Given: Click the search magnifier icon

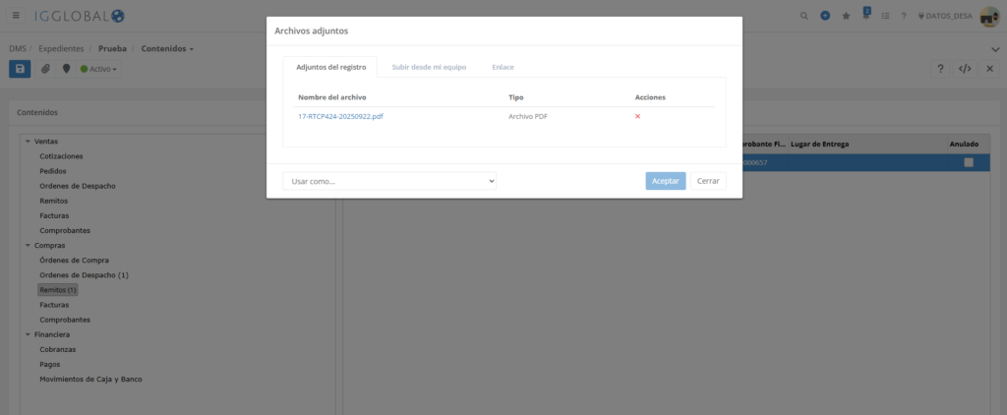Looking at the screenshot, I should coord(803,16).
